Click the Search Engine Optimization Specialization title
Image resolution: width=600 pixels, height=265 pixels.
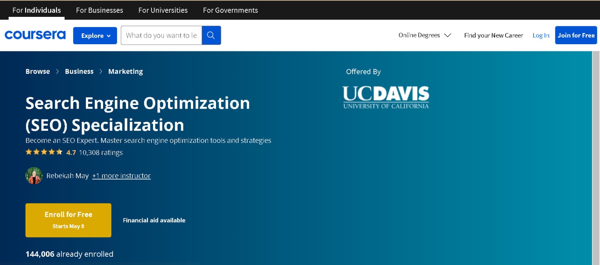pos(138,114)
